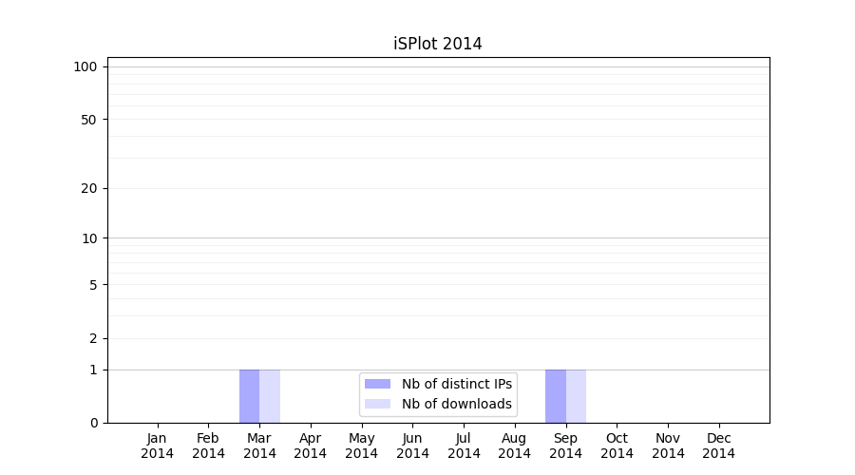Click the 'Nb of distinct IPs' legend color swatch
The image size is (855, 475).
(x=377, y=384)
